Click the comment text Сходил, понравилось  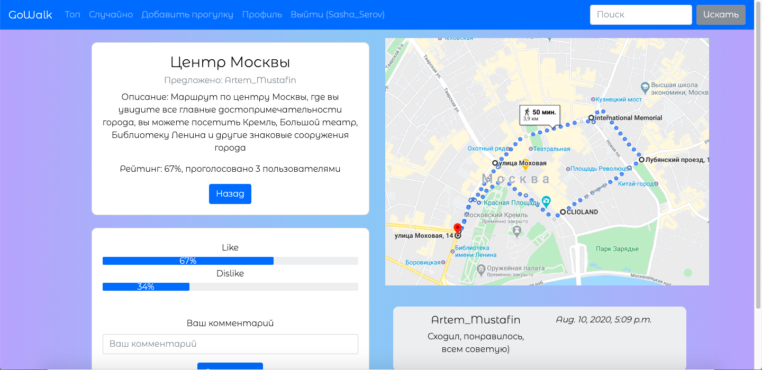point(476,343)
